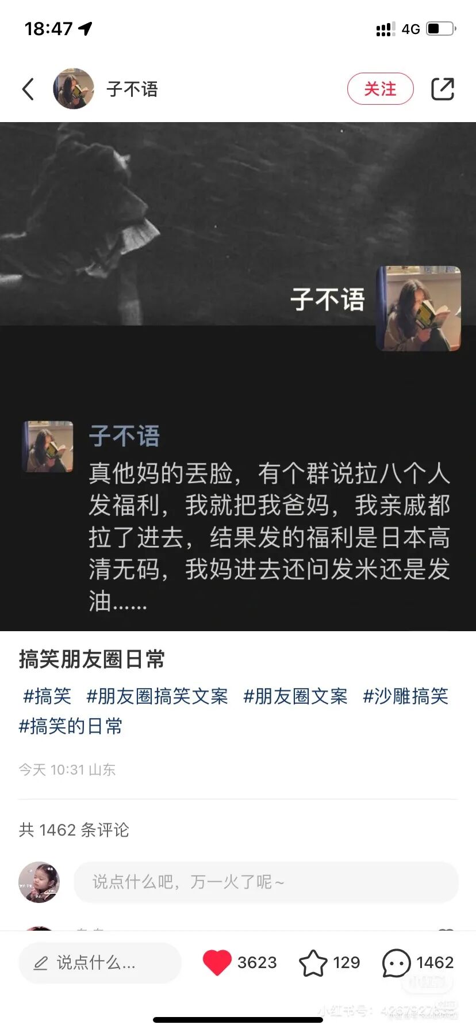Image resolution: width=476 pixels, height=1032 pixels.
Task: Tap pencil icon in bottom comment box
Action: 41,963
